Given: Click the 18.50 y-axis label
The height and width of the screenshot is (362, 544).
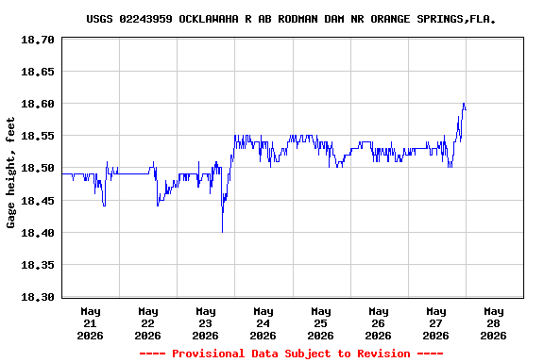Looking at the screenshot, I should [x=38, y=169].
